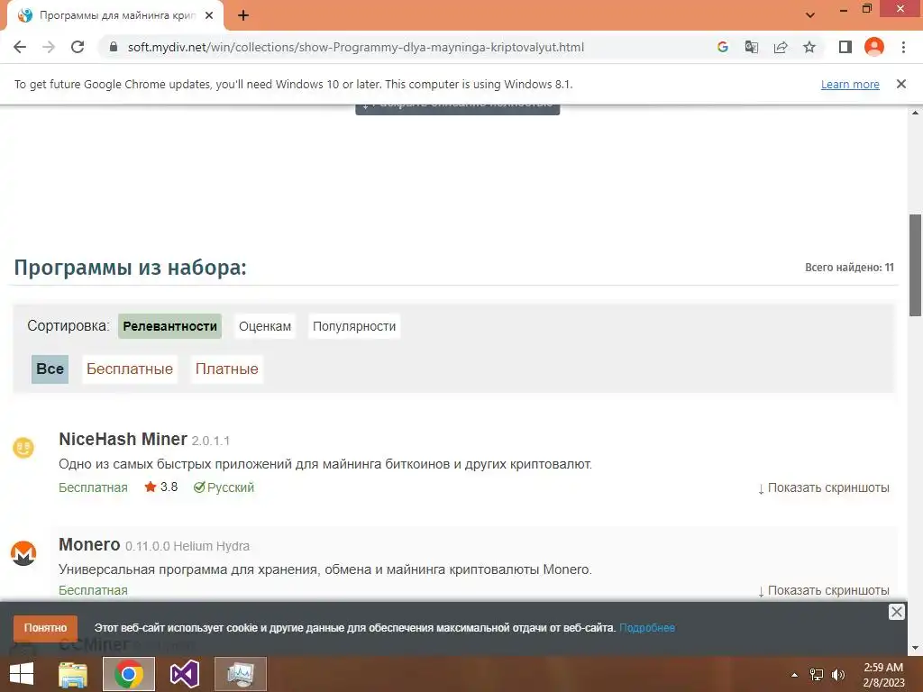This screenshot has height=692, width=923.
Task: Close the cookie banner
Action: coord(897,612)
